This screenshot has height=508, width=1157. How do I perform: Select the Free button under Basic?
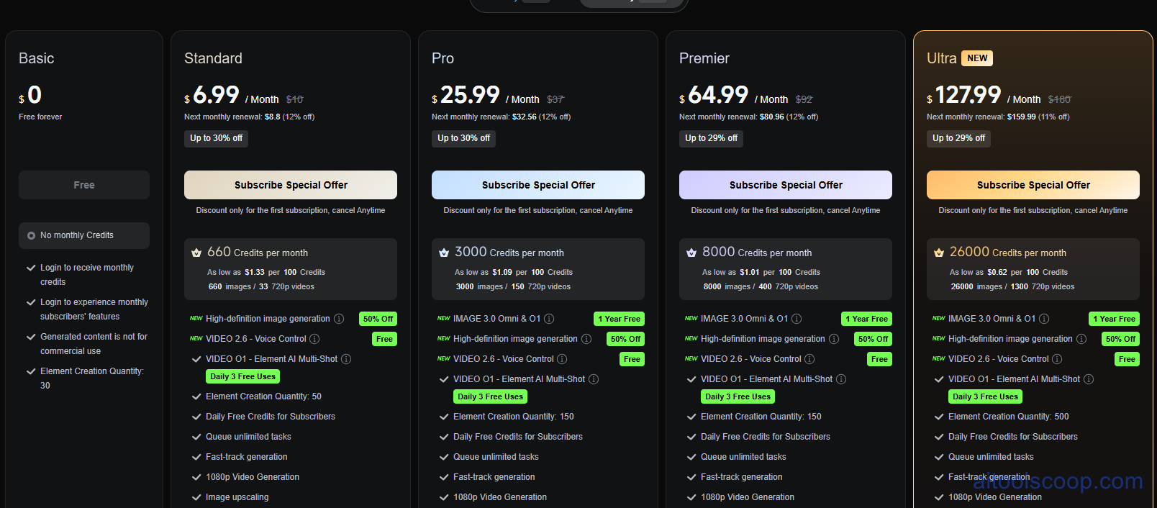click(x=83, y=185)
